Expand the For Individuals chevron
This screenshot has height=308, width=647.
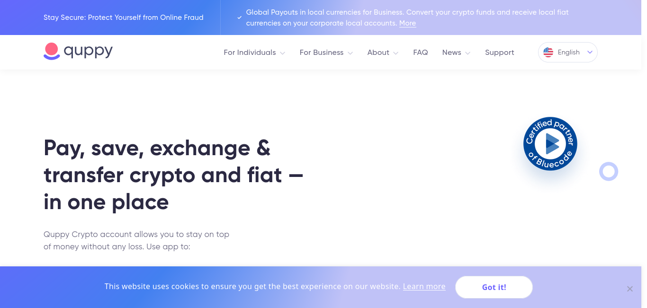pos(283,53)
